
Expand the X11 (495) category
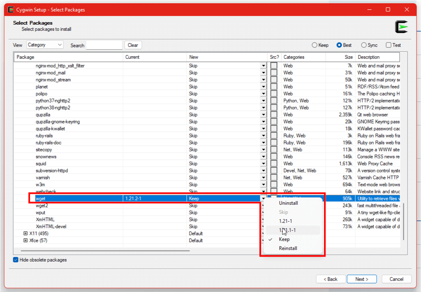pyautogui.click(x=25, y=234)
